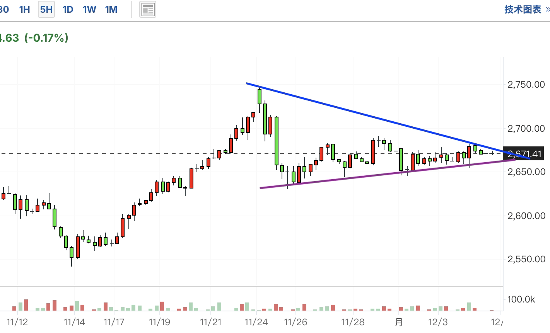The height and width of the screenshot is (333, 550).
Task: Open the chart layout icon
Action: (148, 10)
